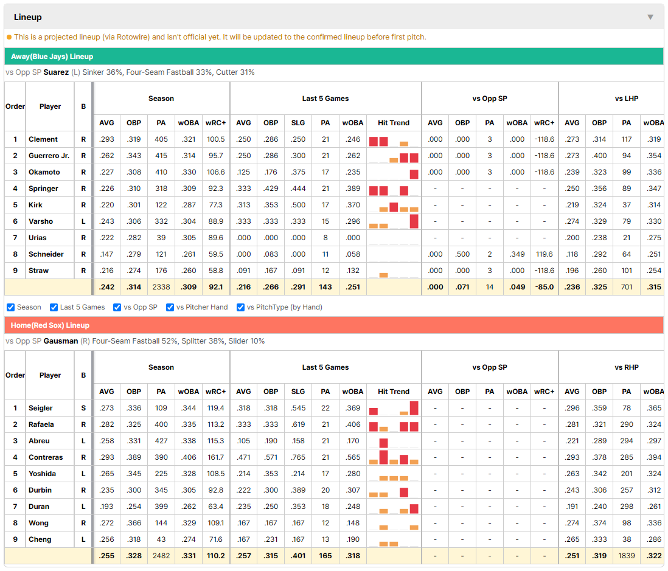668x571 pixels.
Task: Open opposing pitcher Gausman link
Action: point(61,341)
